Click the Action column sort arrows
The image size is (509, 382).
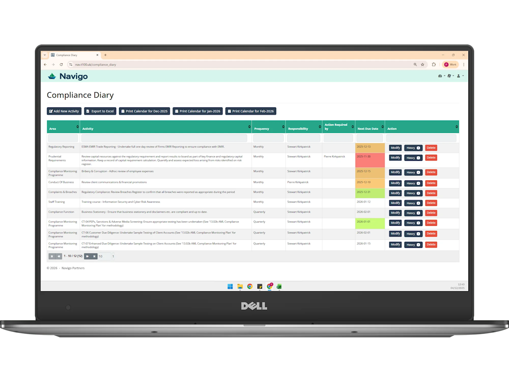click(456, 126)
